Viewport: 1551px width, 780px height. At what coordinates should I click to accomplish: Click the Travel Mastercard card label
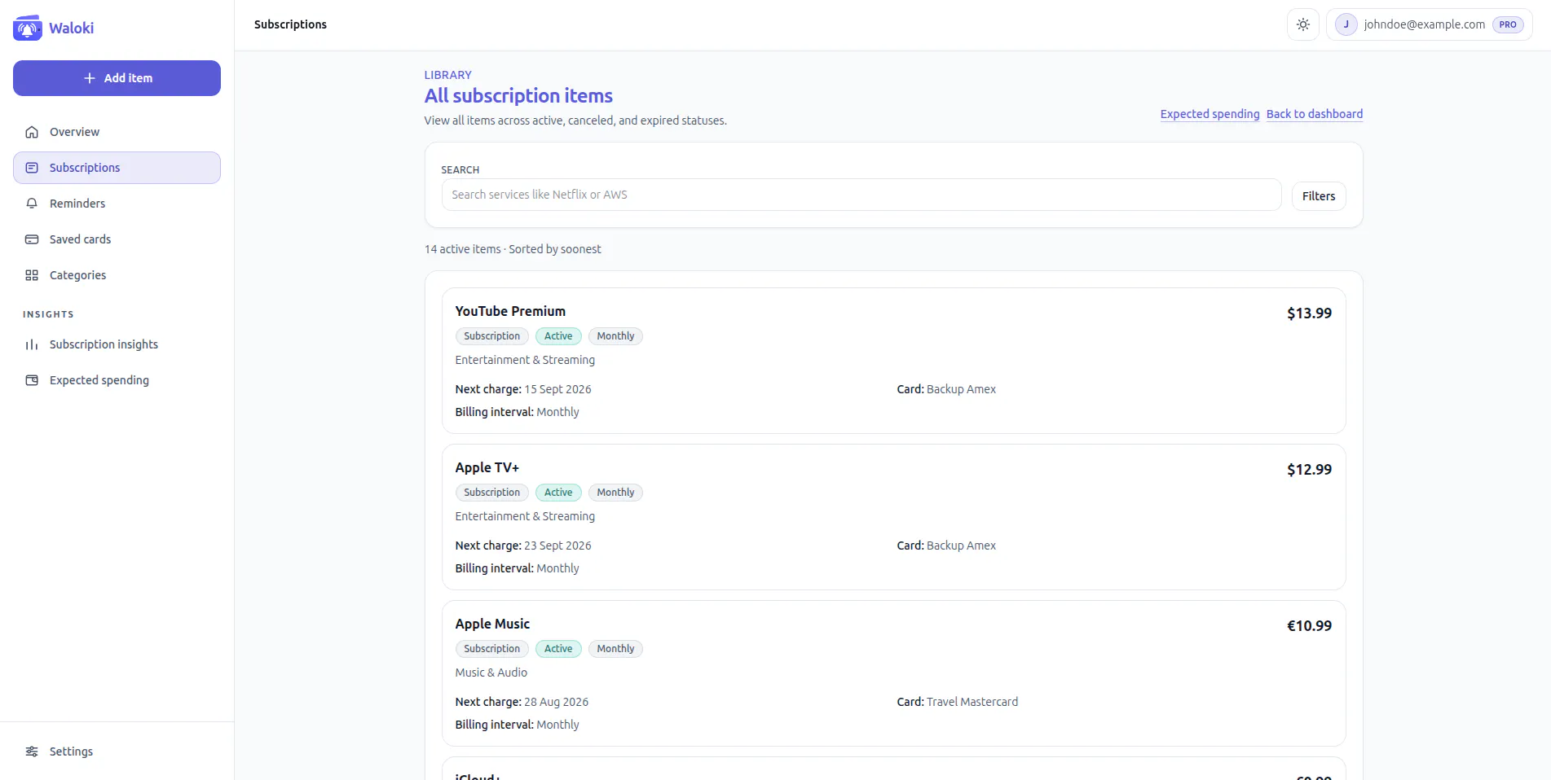click(972, 702)
